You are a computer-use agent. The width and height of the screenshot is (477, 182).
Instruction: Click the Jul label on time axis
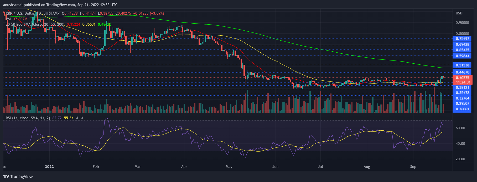pyautogui.click(x=320, y=167)
